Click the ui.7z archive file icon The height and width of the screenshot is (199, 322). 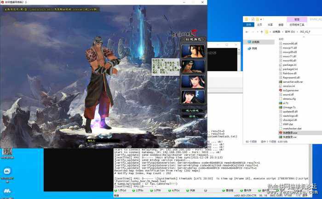click(x=281, y=103)
